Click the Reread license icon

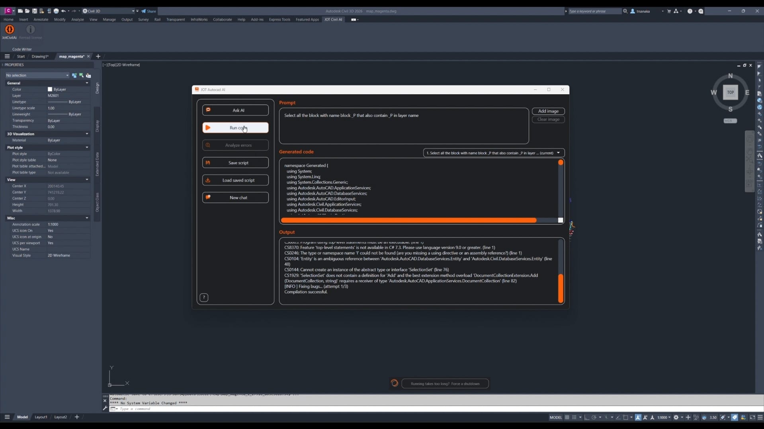pyautogui.click(x=30, y=30)
